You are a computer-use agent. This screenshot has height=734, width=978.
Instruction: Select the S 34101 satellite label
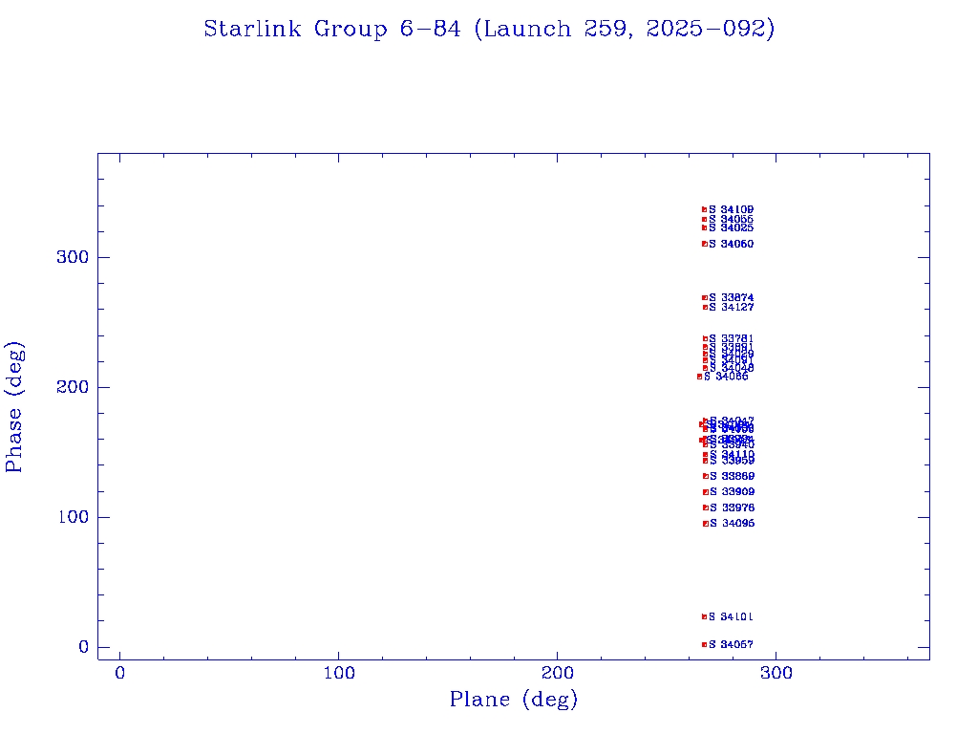click(731, 616)
